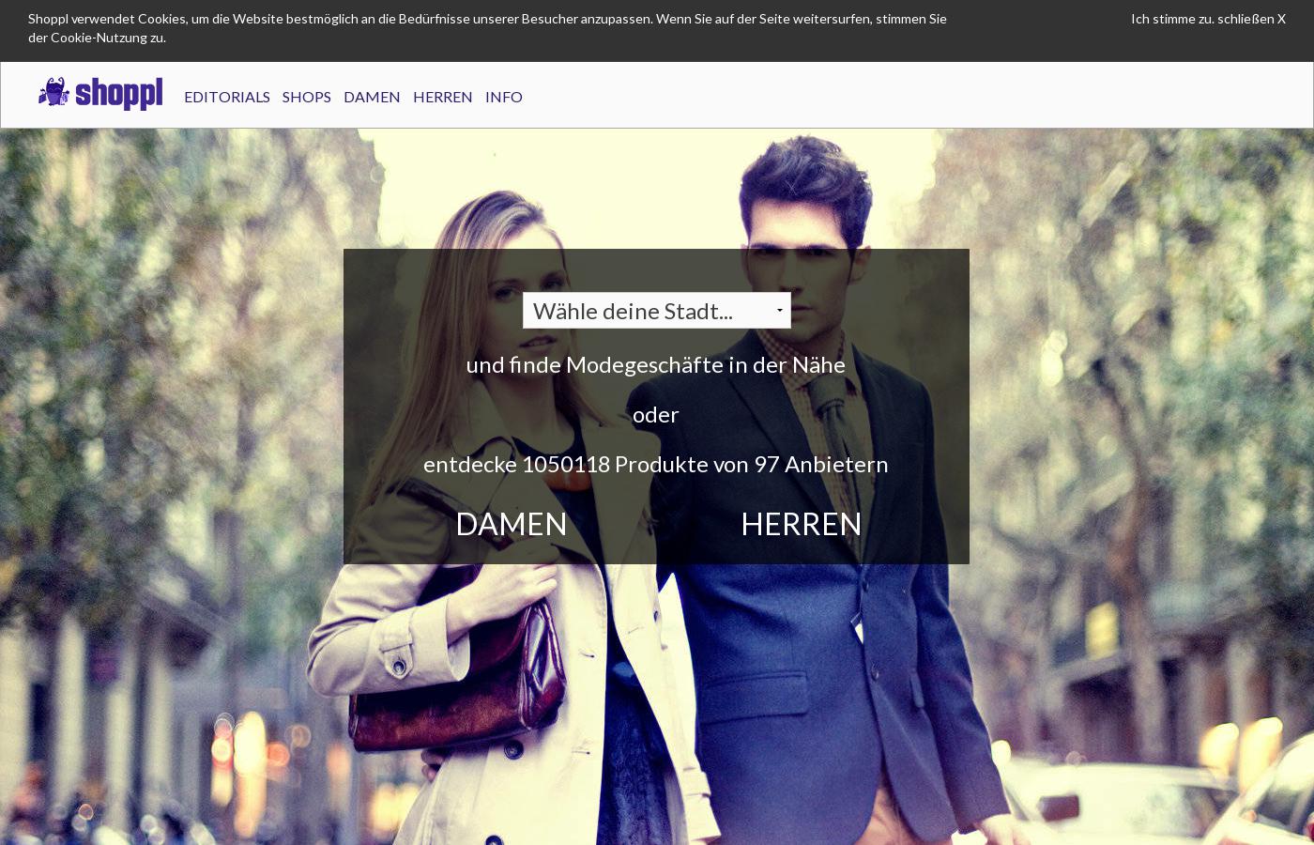Open the 'Wähle deine Stadt...' dropdown
The width and height of the screenshot is (1314, 845).
coord(657,311)
